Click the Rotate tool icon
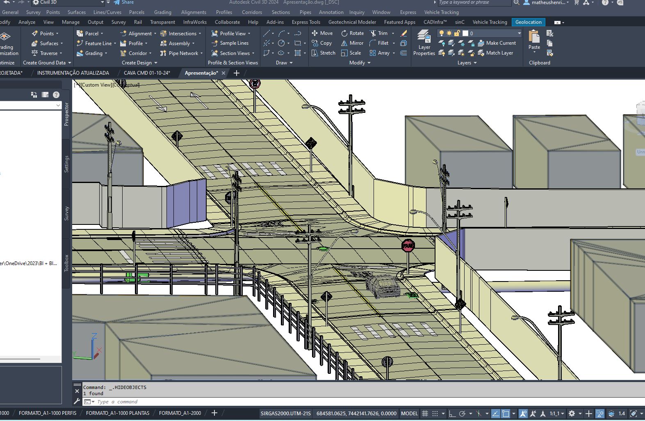Image resolution: width=645 pixels, height=421 pixels. pyautogui.click(x=345, y=33)
